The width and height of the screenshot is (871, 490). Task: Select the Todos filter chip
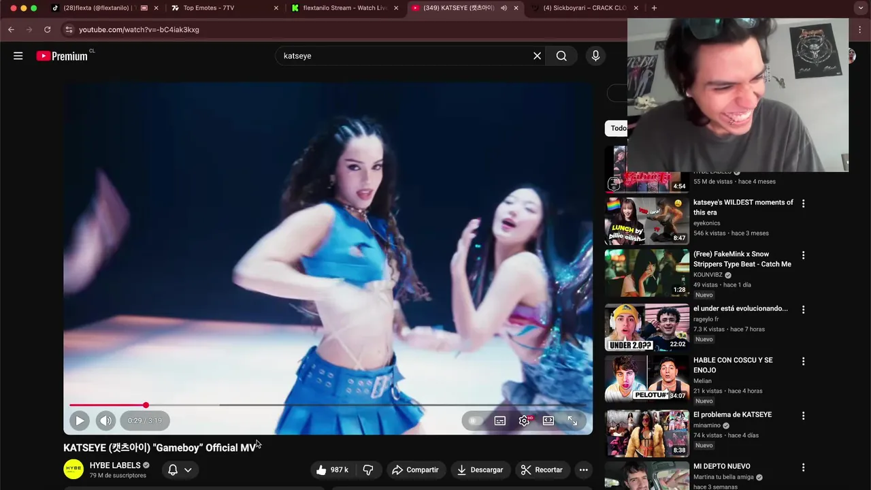tap(617, 128)
